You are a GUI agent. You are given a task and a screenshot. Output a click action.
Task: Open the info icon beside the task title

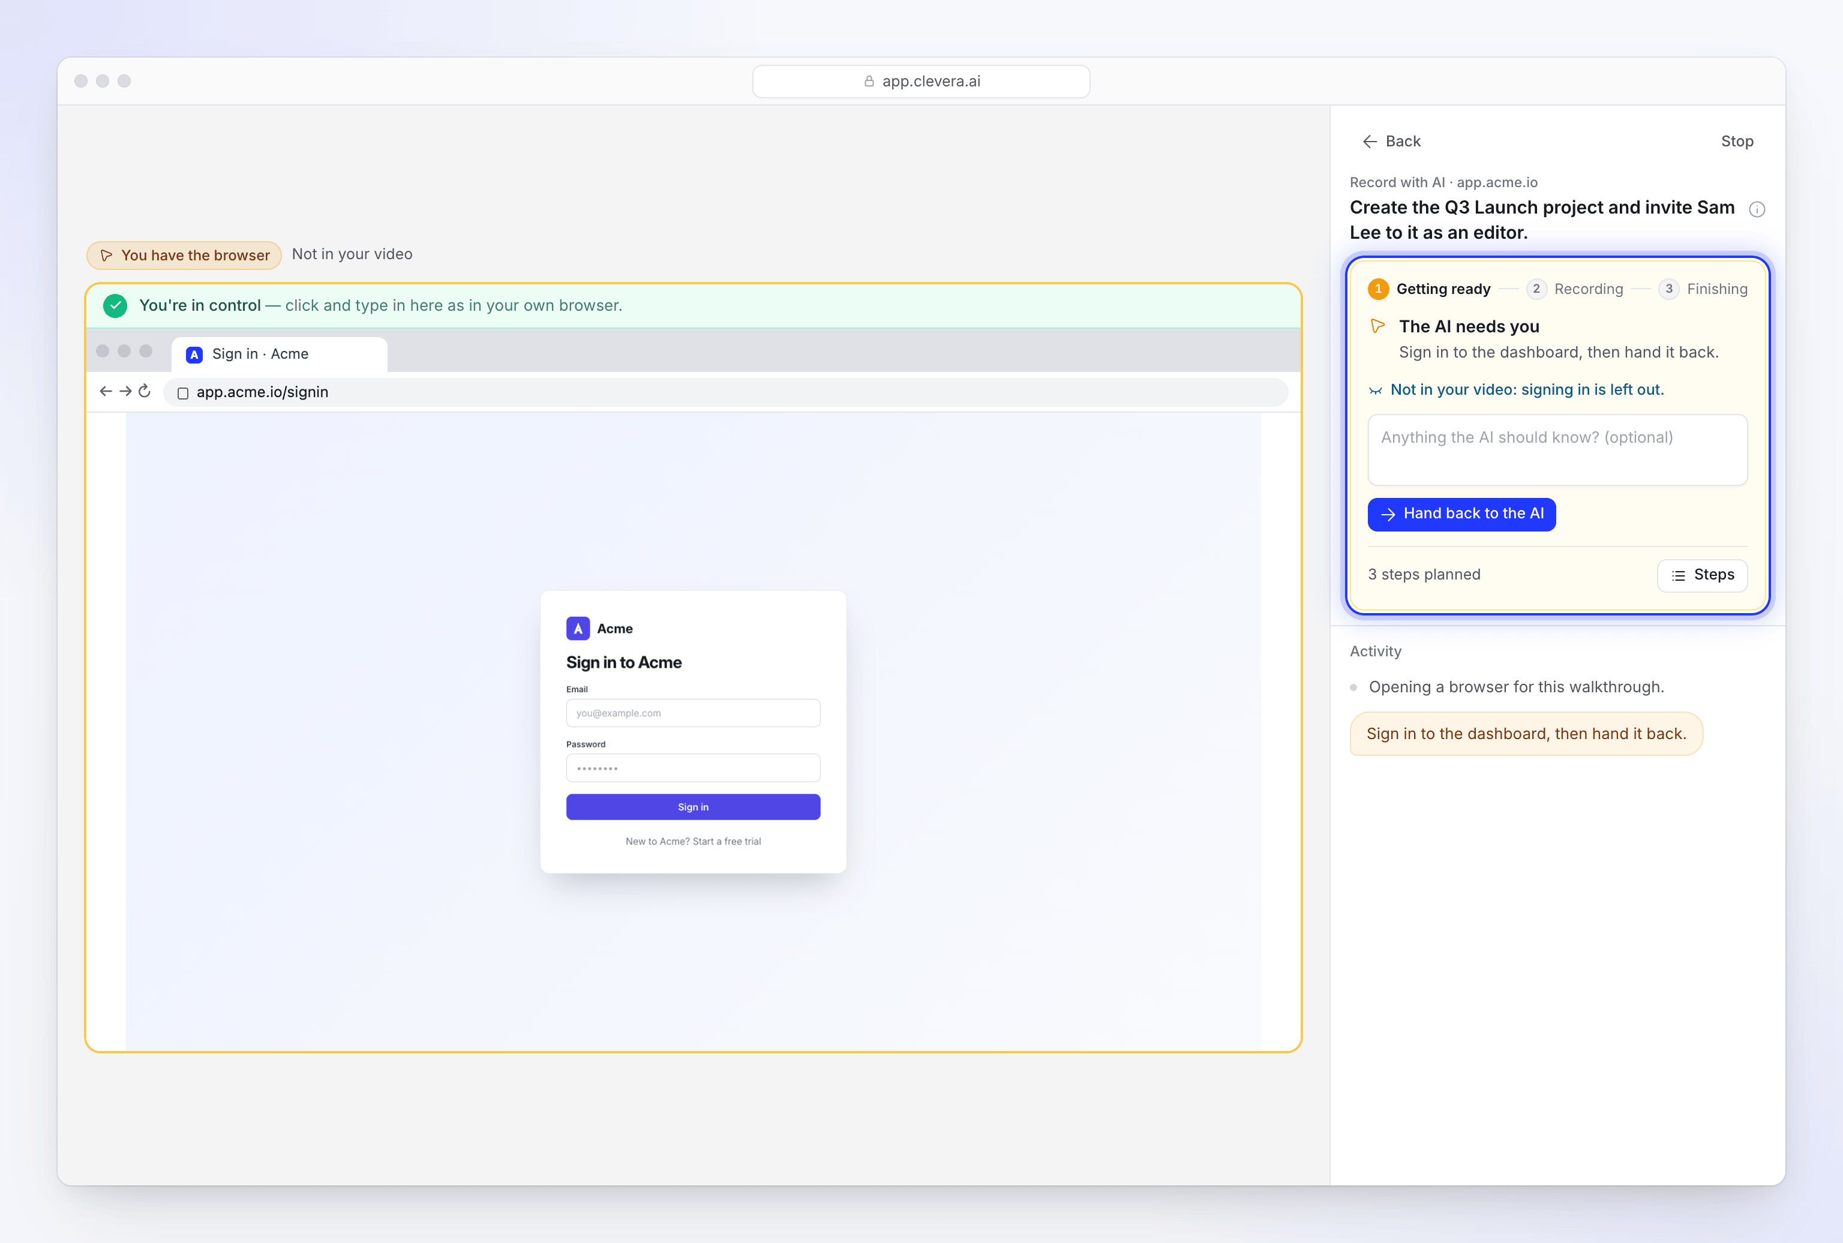pos(1757,209)
